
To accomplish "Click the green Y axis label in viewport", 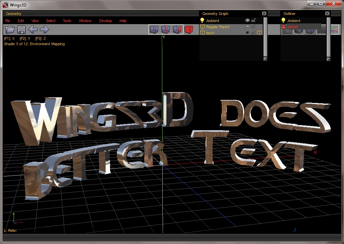I will [x=163, y=37].
